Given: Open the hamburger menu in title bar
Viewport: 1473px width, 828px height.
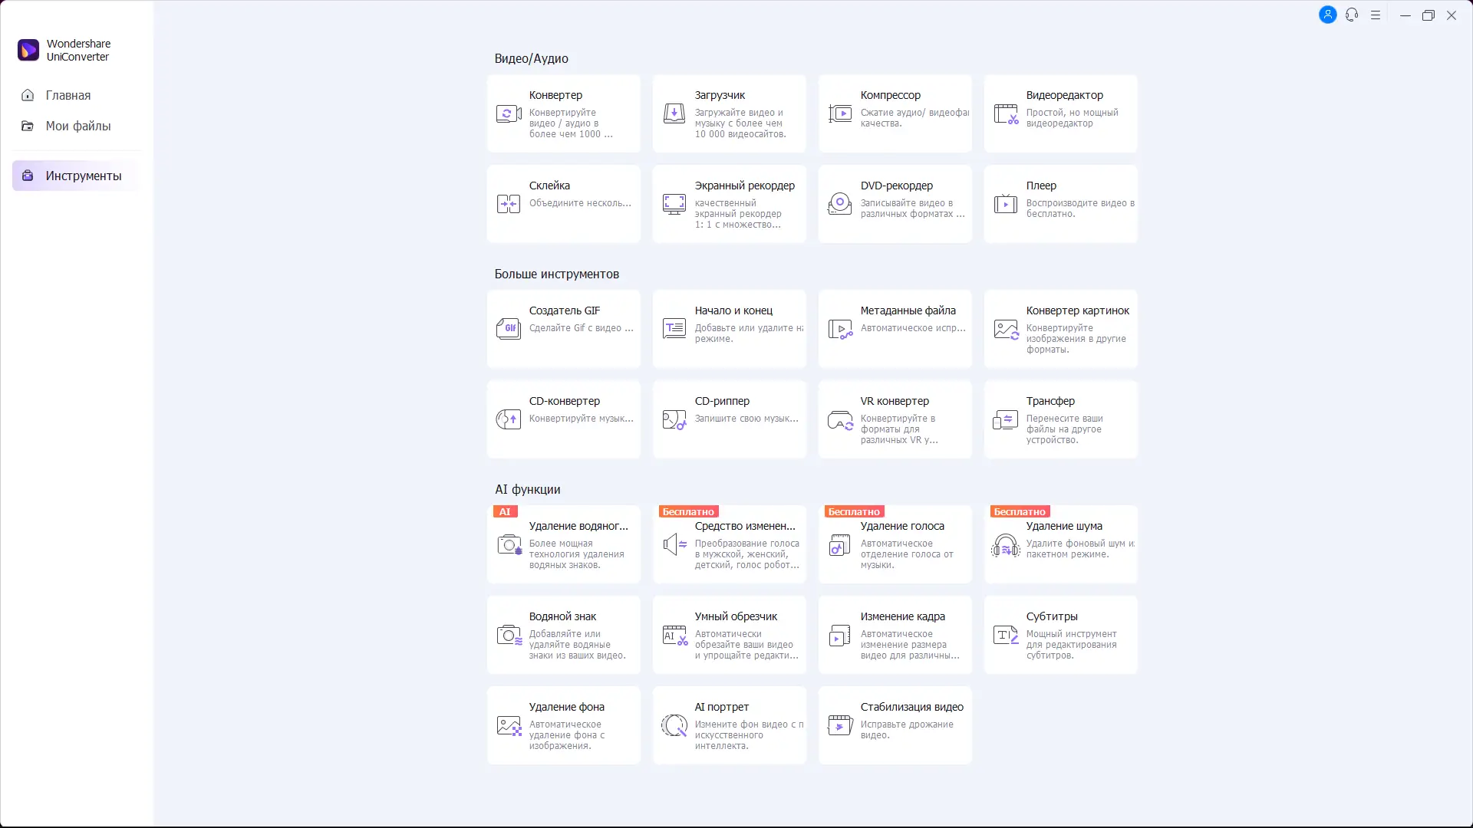Looking at the screenshot, I should pos(1376,15).
